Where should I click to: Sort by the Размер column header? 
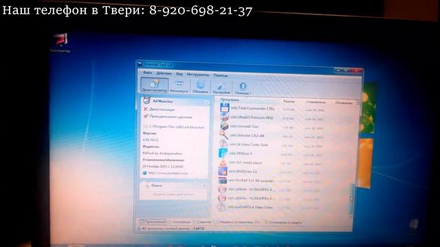(x=289, y=102)
